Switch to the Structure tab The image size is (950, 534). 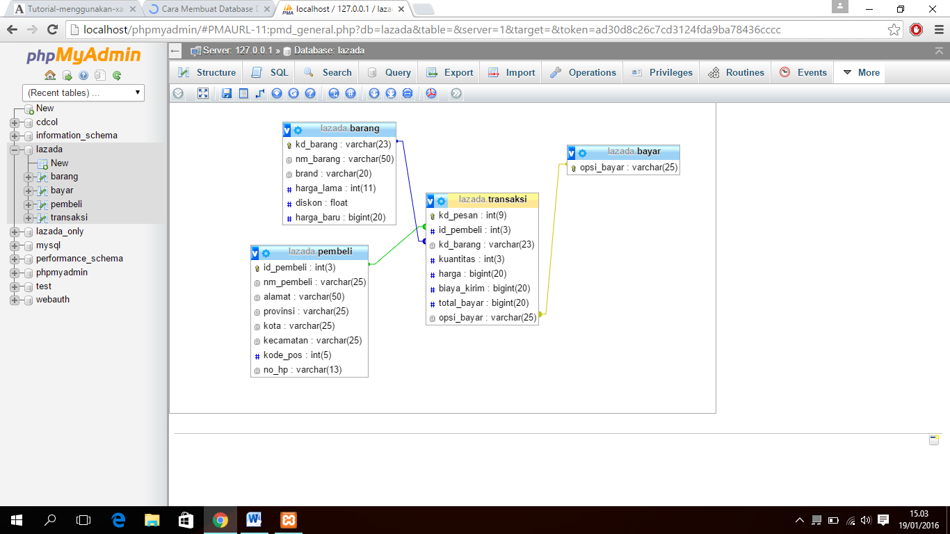click(x=207, y=72)
